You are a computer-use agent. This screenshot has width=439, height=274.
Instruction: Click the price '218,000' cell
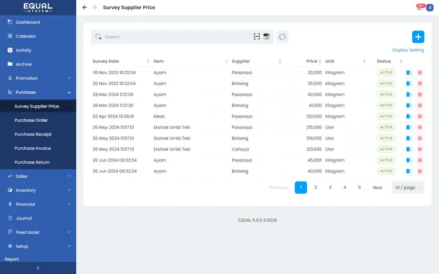click(314, 138)
